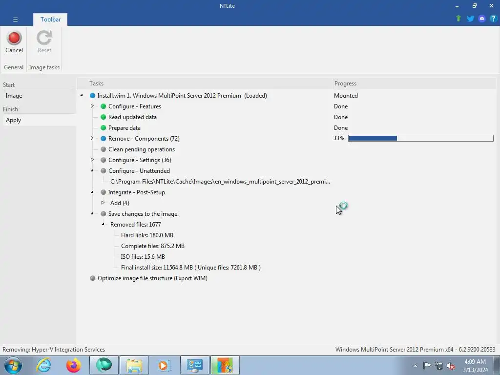Select Read updated data row
Screen dimensions: 500x375
132,117
